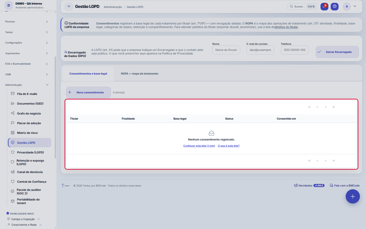This screenshot has width=366, height=229.
Task: Open Retenção e expurgo (LGPD)
Action: (29, 162)
